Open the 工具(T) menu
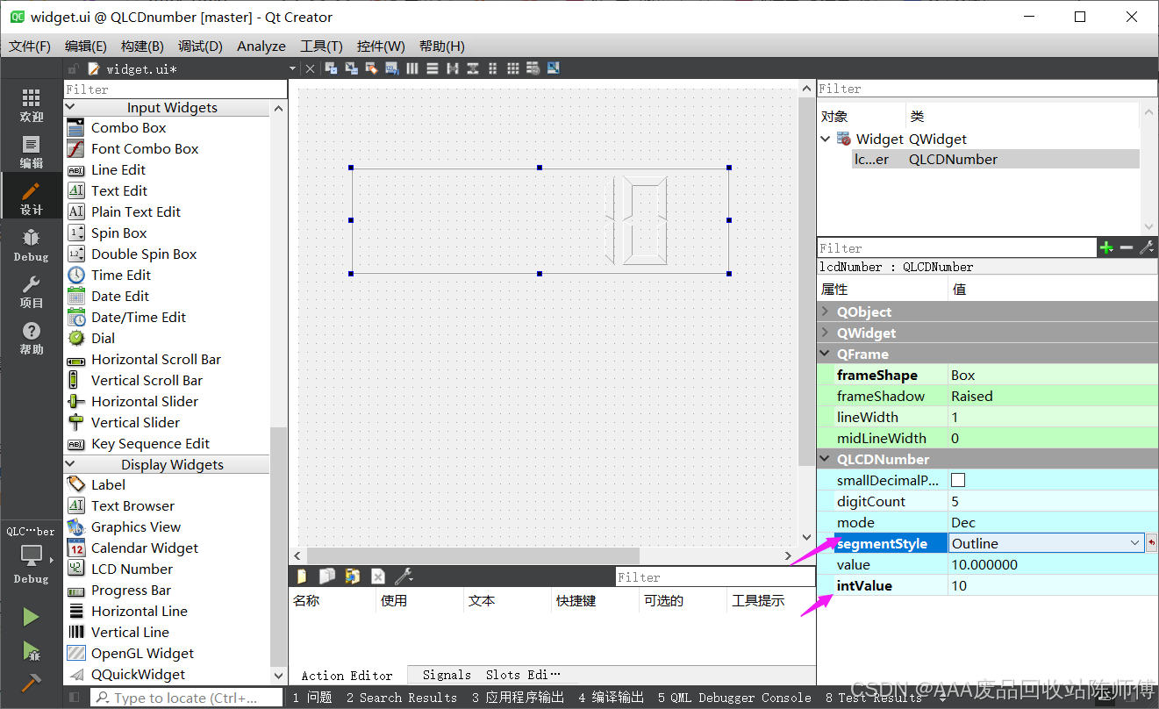 point(321,46)
